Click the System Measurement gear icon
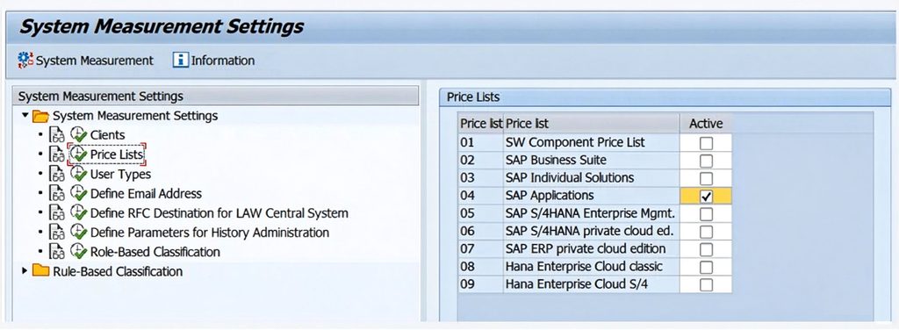 pos(25,61)
